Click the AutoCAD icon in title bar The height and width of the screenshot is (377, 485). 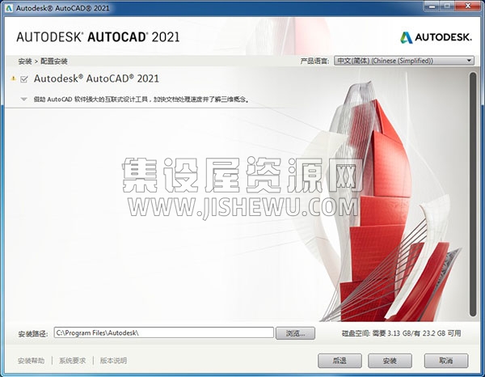tap(9, 8)
